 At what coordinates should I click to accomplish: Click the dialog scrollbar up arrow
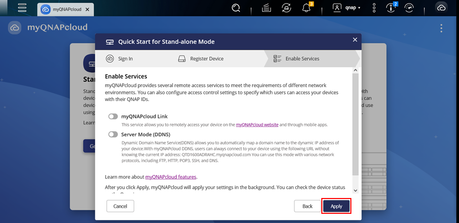click(x=355, y=70)
